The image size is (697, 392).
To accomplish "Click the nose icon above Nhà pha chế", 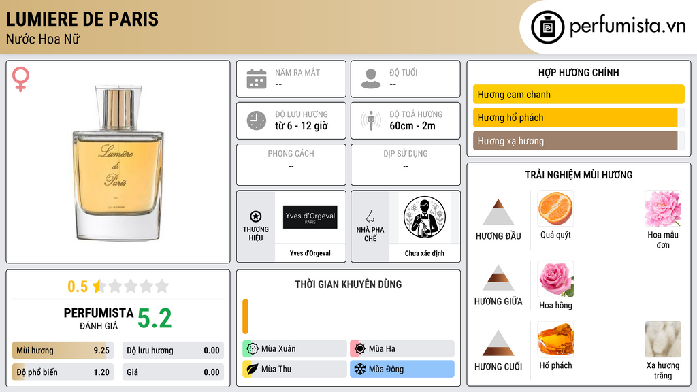I will tap(370, 216).
